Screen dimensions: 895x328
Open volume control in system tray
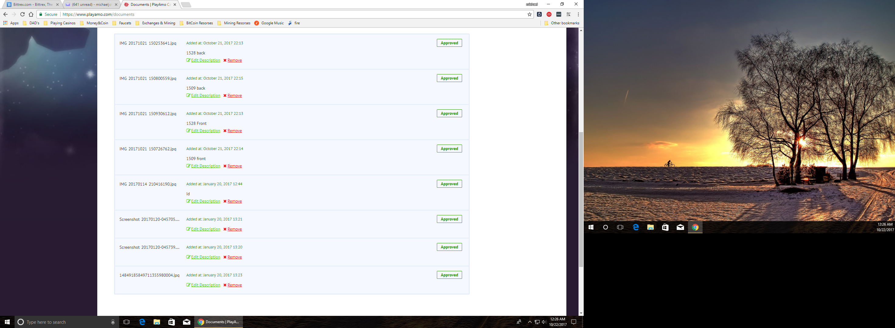coord(544,322)
